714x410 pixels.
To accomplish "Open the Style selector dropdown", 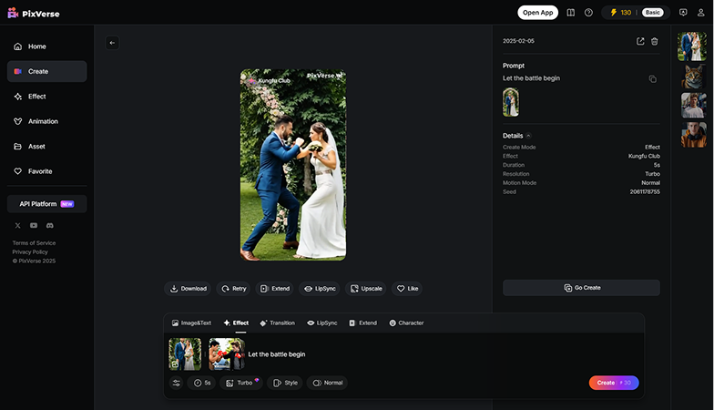I will tap(285, 383).
